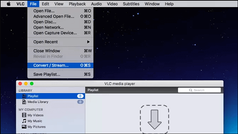This screenshot has width=238, height=134.
Task: Close the VLC media player window
Action: 20,84
